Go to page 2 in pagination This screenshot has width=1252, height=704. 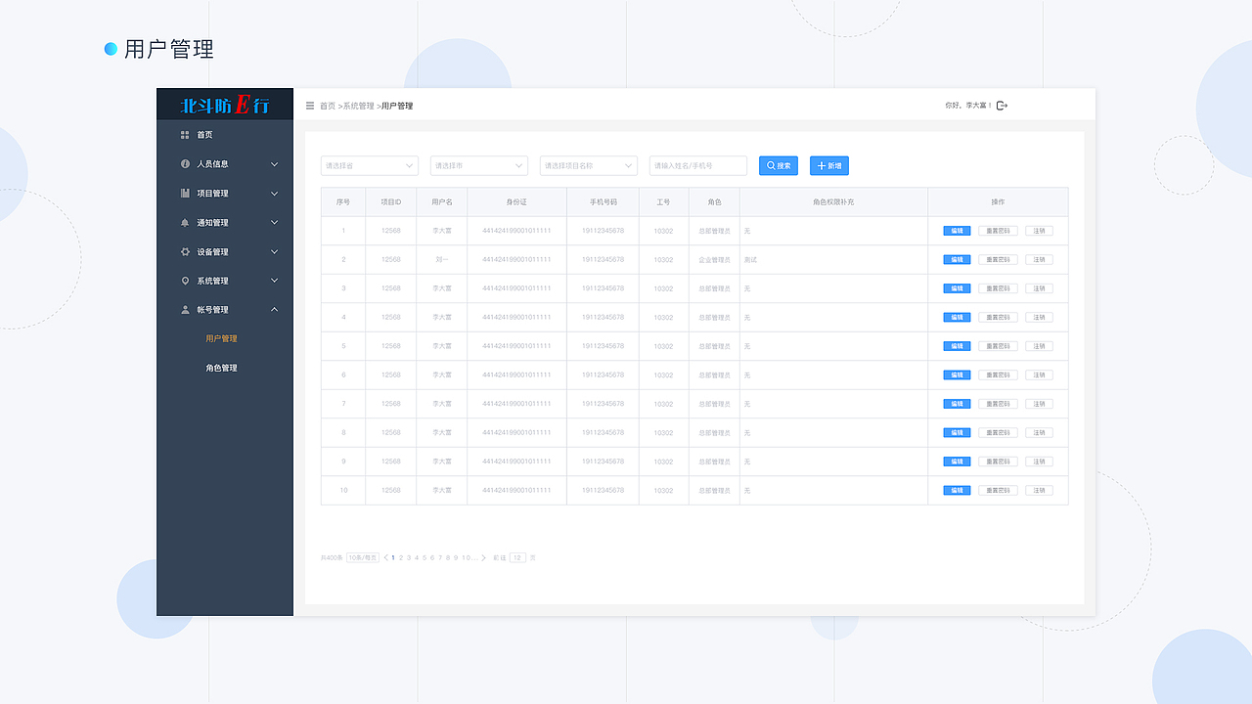[x=401, y=557]
